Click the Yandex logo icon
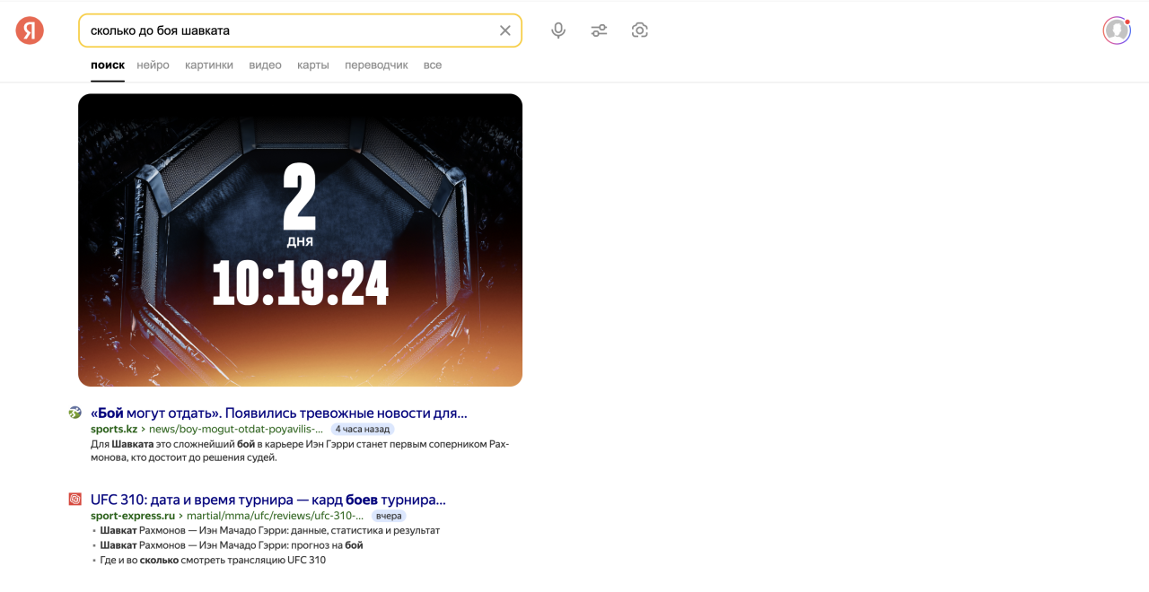This screenshot has height=592, width=1149. coord(30,30)
